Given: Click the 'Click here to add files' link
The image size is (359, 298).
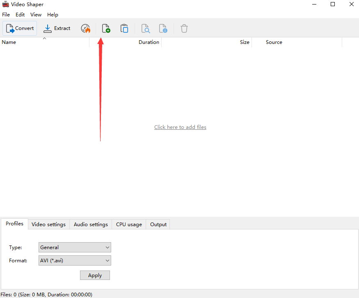Looking at the screenshot, I should (x=180, y=127).
